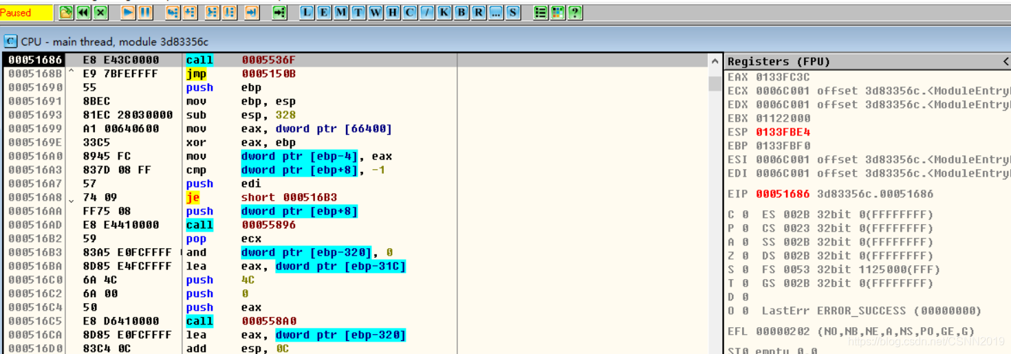Viewport: 1011px width, 354px height.
Task: Select EBP register value 0133FBF0
Action: coord(783,146)
